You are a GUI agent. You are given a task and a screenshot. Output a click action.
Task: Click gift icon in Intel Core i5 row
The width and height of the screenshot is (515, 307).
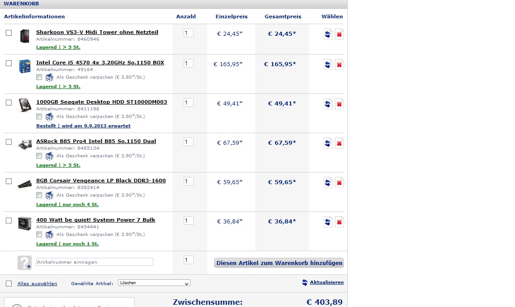(x=49, y=77)
